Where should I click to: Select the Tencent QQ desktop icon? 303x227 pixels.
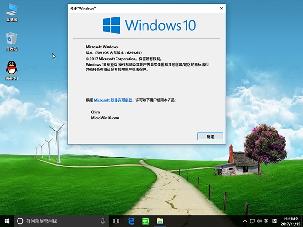click(x=11, y=70)
